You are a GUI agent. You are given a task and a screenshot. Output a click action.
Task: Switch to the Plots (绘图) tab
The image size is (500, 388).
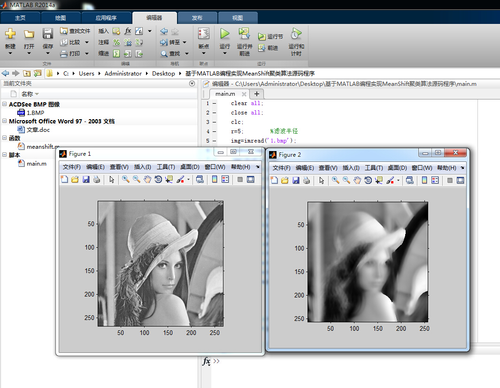pyautogui.click(x=61, y=18)
